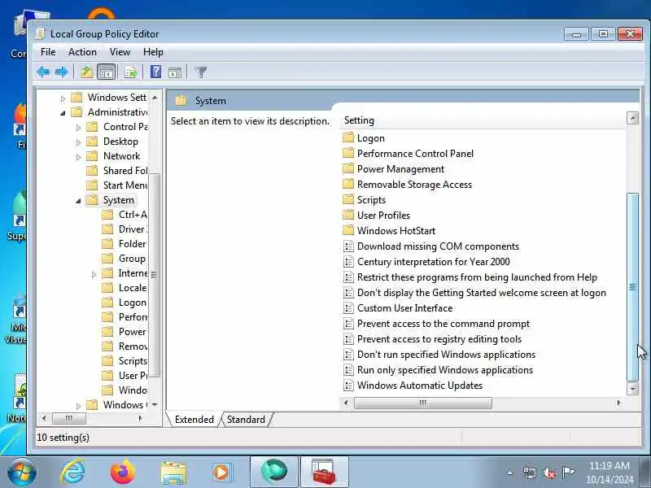Click settings list horizontal scrollbar thumb
The width and height of the screenshot is (651, 488).
coord(422,403)
